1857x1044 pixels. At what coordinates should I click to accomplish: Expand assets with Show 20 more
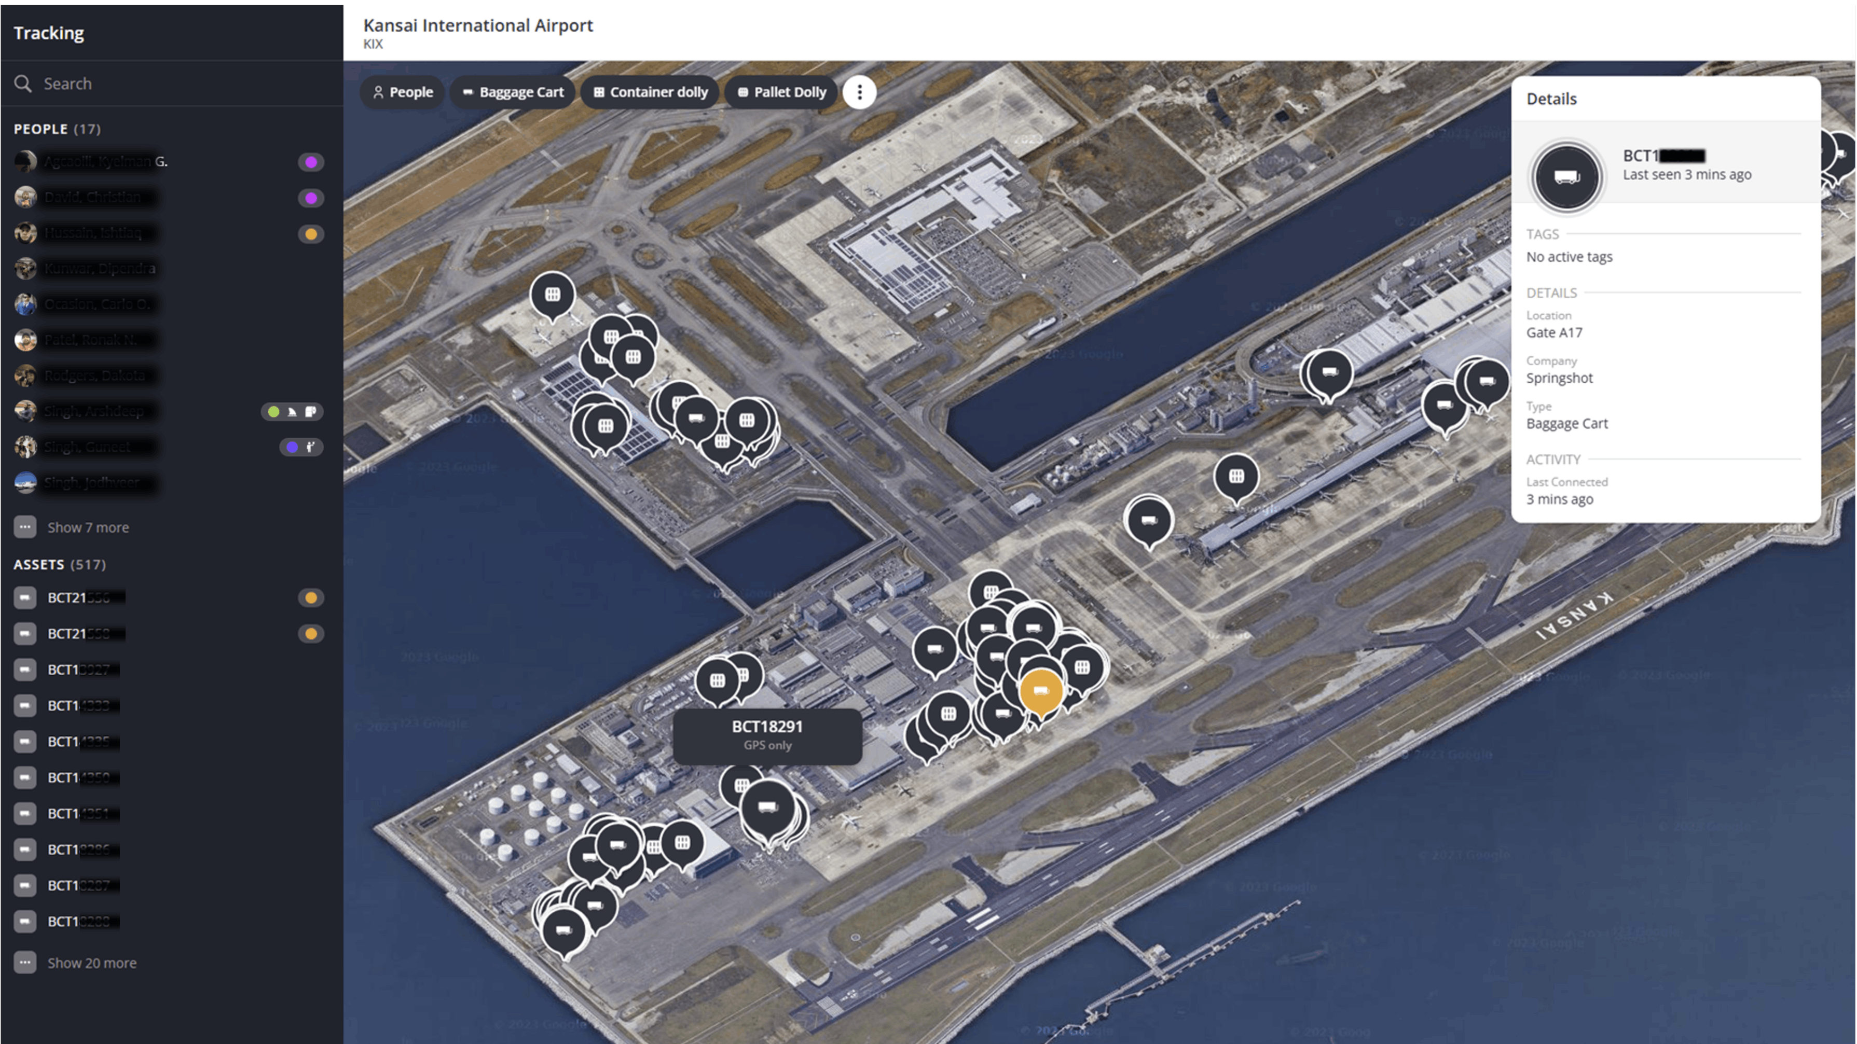(91, 963)
